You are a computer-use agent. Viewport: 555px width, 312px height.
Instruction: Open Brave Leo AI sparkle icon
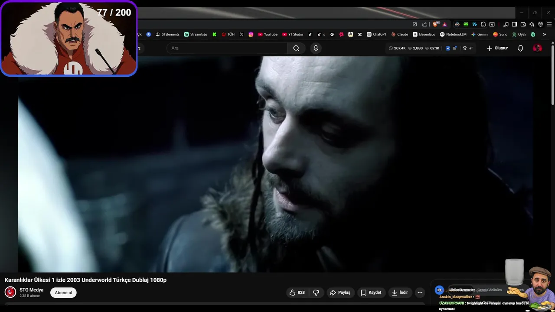(532, 24)
